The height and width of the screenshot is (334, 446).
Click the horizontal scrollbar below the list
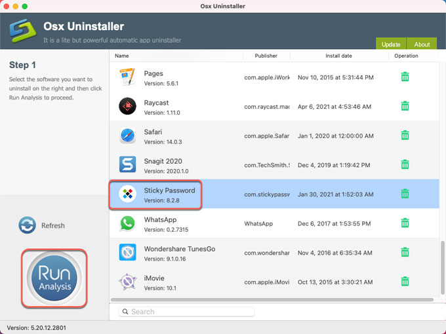pyautogui.click(x=272, y=300)
